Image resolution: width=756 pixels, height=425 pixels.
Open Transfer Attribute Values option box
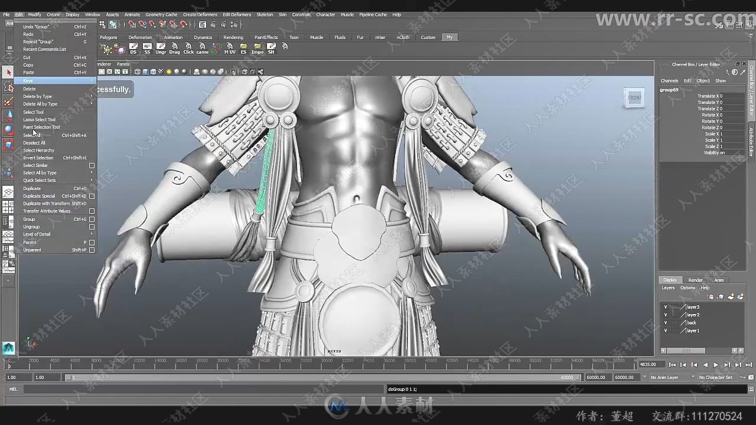(92, 211)
